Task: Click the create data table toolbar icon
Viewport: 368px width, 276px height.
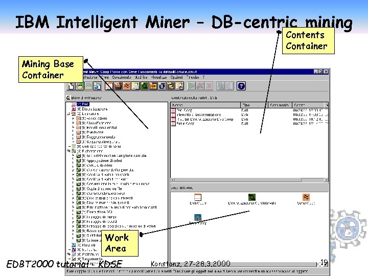Action: click(x=109, y=86)
